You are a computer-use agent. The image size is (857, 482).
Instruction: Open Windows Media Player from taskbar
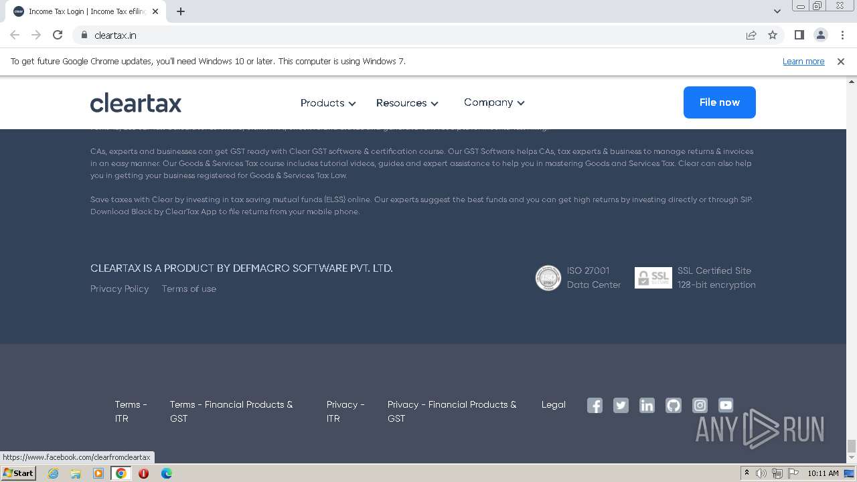point(98,473)
